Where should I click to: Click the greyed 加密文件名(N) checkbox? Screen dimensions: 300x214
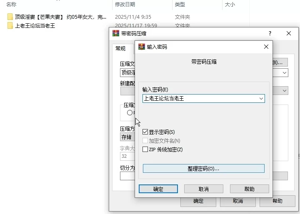coord(145,141)
